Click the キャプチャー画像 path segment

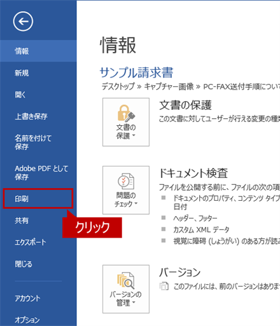click(169, 86)
